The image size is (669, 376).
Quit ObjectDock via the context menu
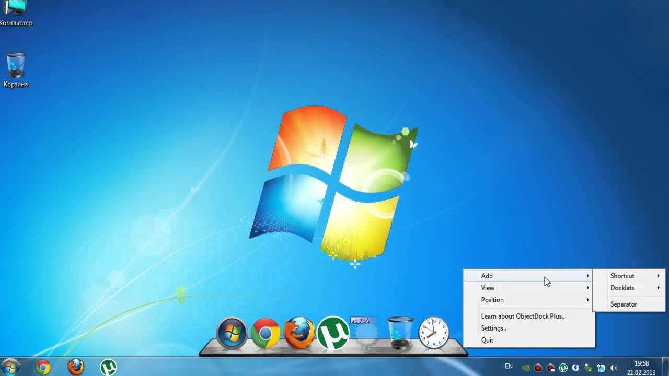point(487,340)
